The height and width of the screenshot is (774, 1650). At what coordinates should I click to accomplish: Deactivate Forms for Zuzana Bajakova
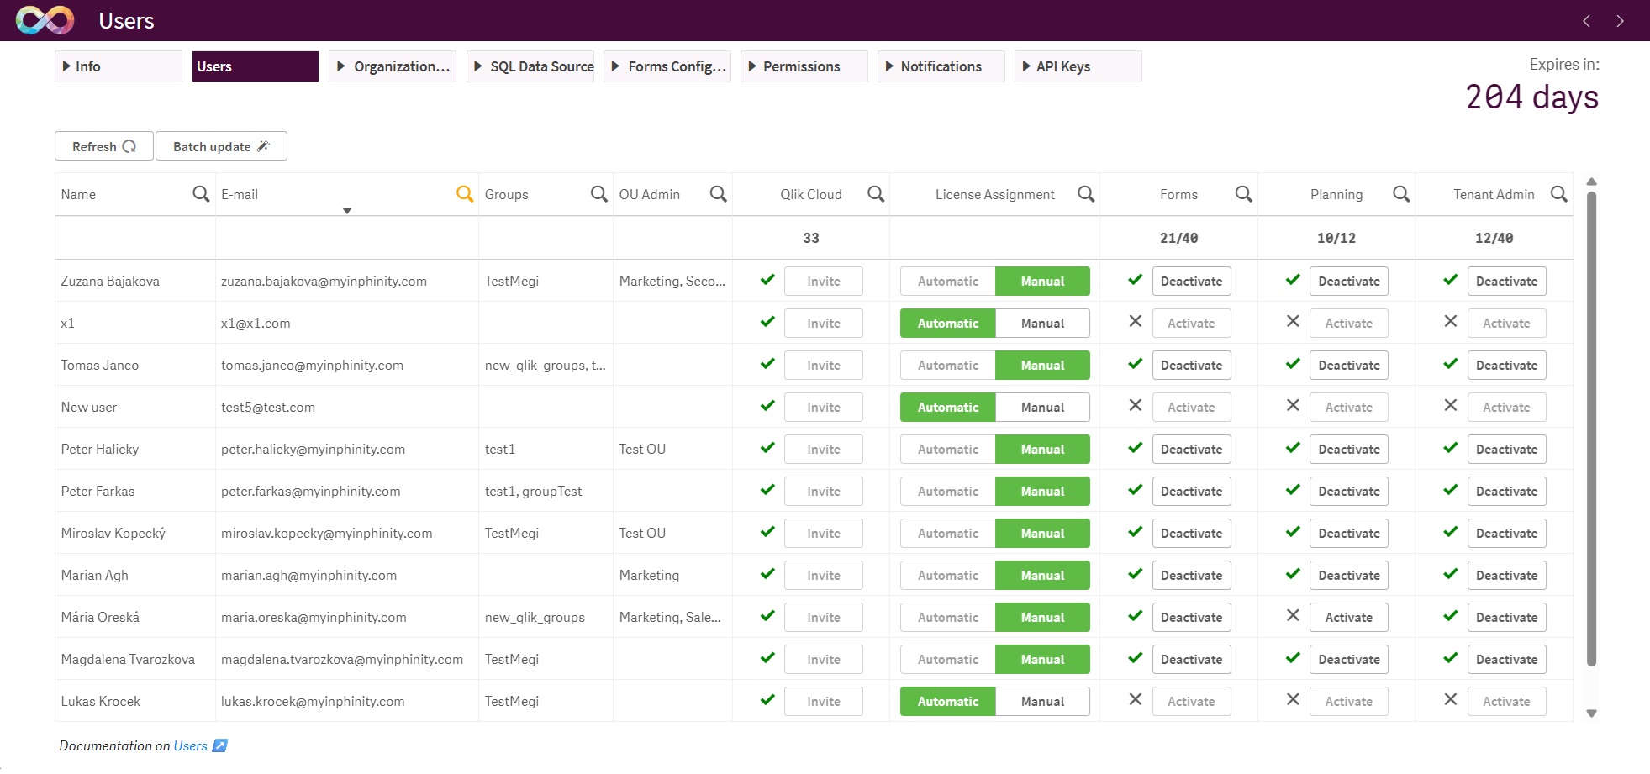click(x=1191, y=282)
